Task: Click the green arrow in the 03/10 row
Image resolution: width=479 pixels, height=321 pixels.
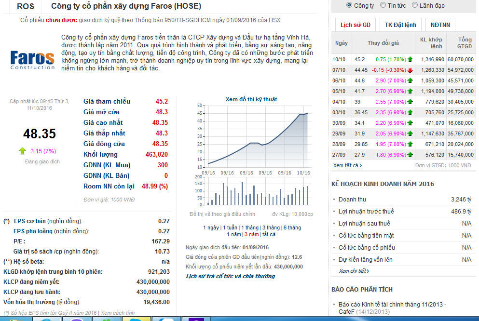Action: pos(410,112)
